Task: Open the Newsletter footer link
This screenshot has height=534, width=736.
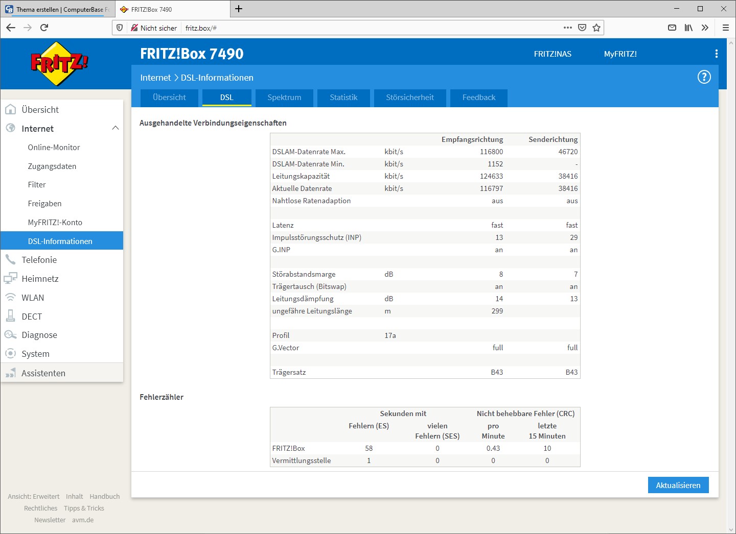Action: coord(50,520)
